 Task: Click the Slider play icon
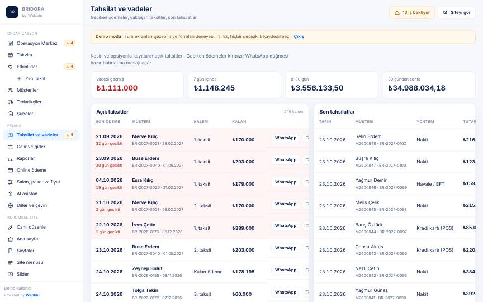pos(10,274)
